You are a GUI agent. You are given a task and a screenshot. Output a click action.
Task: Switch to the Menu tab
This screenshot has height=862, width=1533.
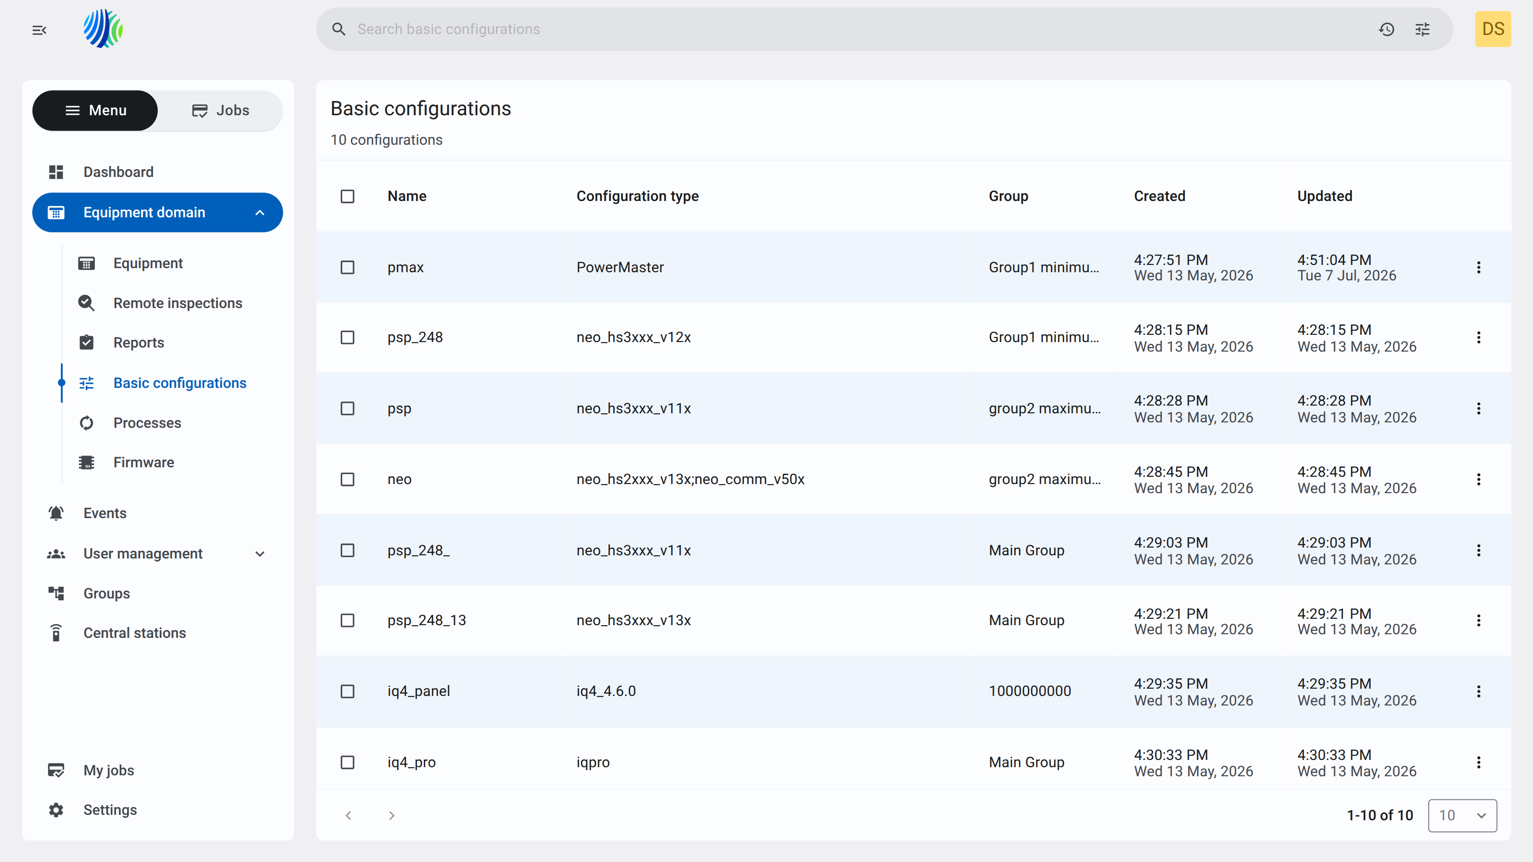(x=95, y=111)
